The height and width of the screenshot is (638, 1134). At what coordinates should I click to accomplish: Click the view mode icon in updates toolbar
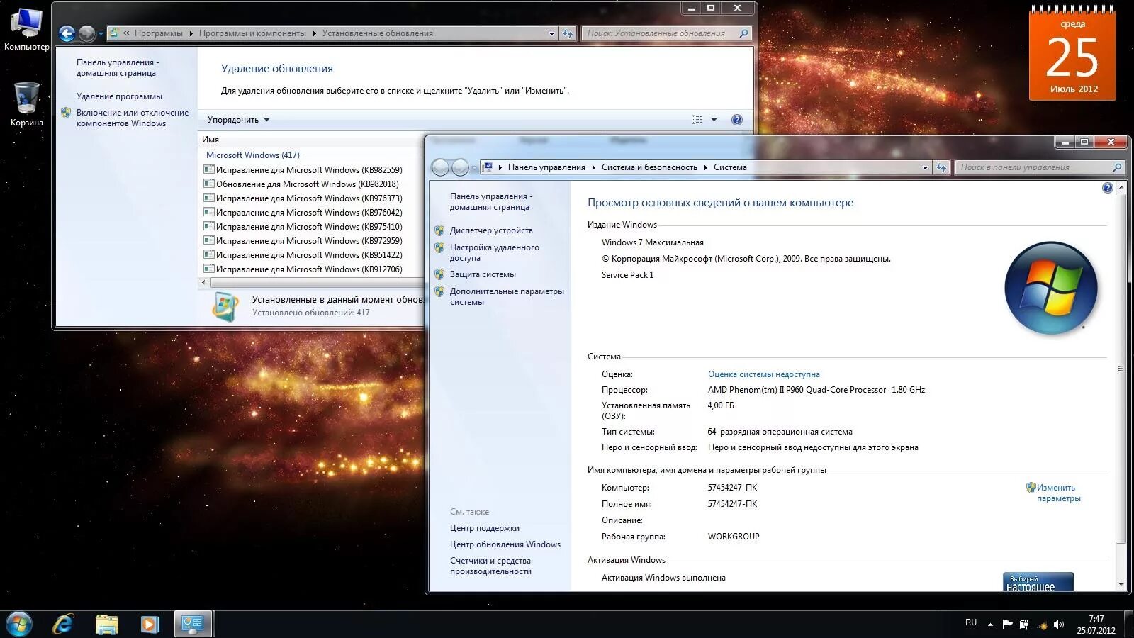(697, 120)
